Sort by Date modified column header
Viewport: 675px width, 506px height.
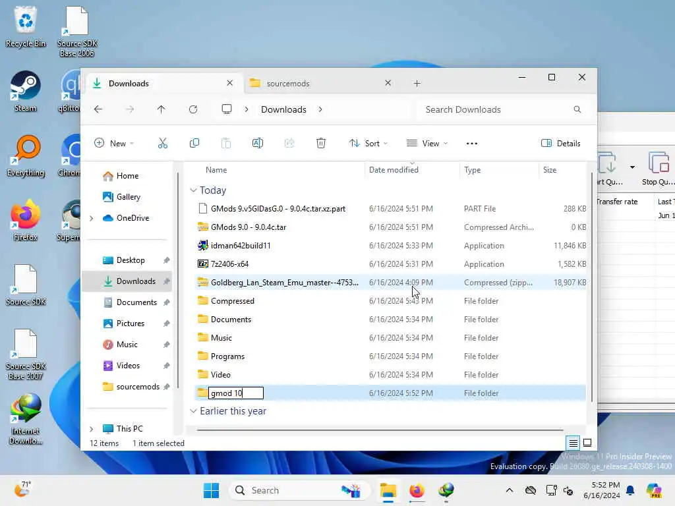click(394, 170)
